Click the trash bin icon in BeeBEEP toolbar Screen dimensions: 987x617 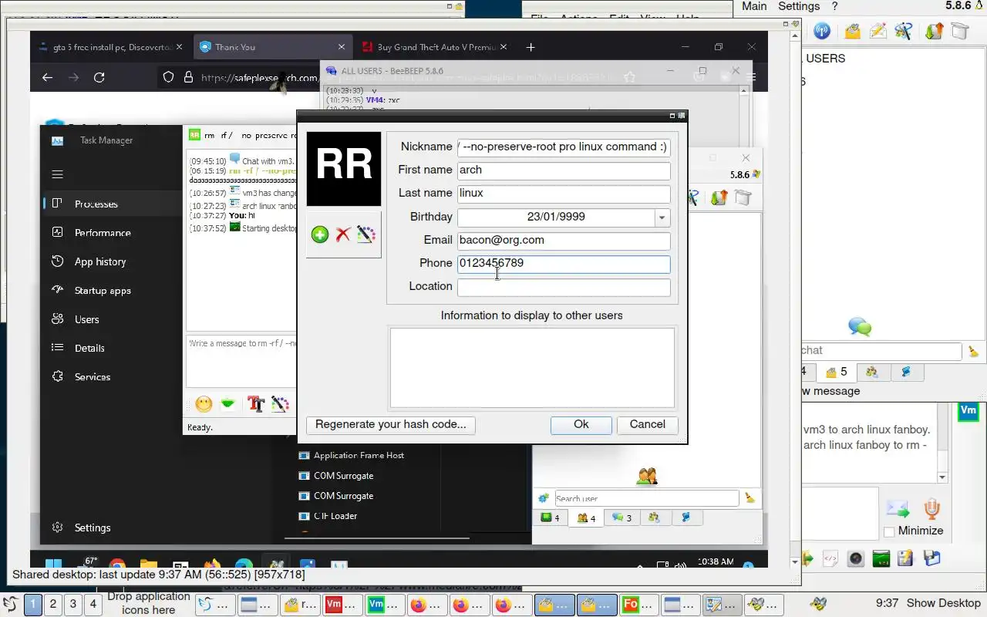[x=960, y=32]
